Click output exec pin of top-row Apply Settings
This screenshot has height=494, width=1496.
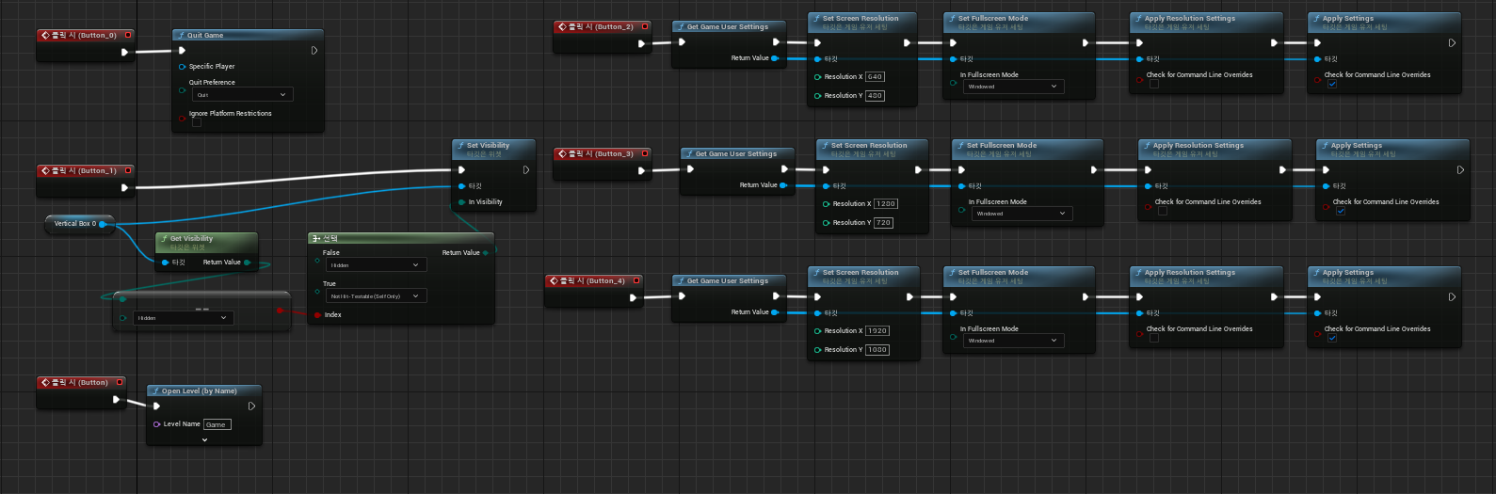(x=1452, y=43)
